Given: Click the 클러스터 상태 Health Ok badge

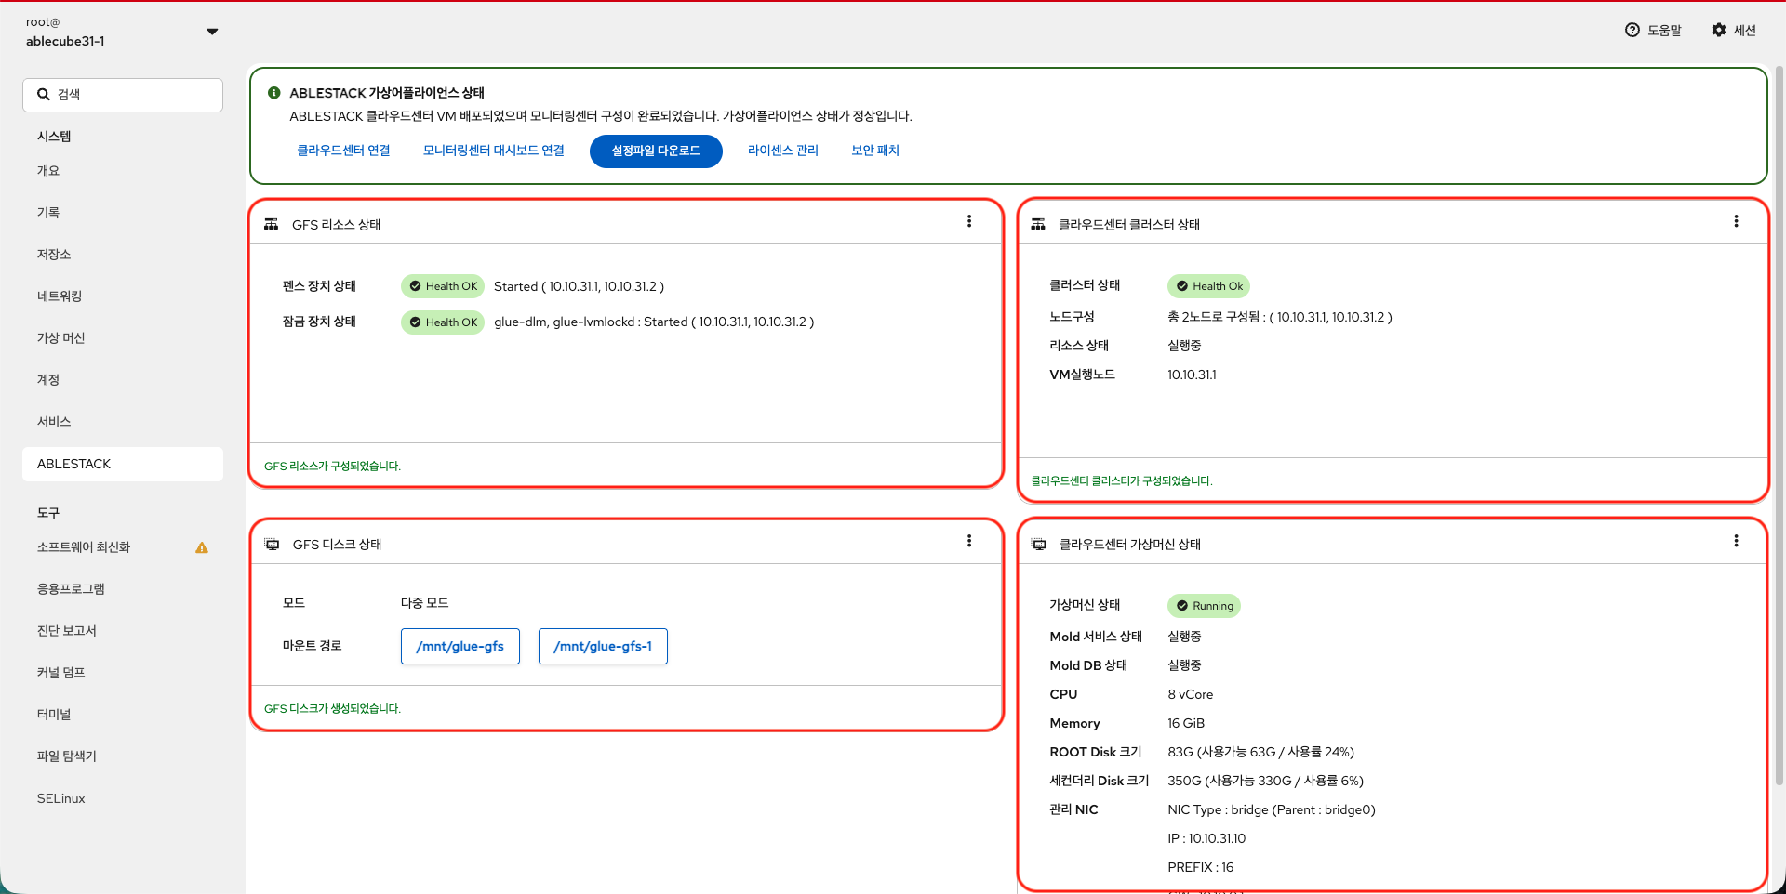Looking at the screenshot, I should click(1208, 286).
